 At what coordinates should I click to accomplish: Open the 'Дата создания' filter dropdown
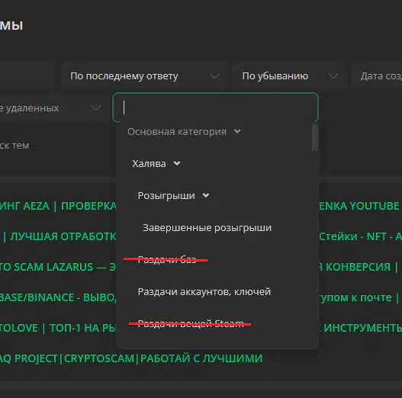click(377, 76)
